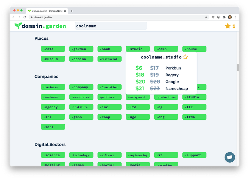Image resolution: width=249 pixels, height=179 pixels.
Task: Select the .sarl extension
Action: pyautogui.click(x=53, y=127)
